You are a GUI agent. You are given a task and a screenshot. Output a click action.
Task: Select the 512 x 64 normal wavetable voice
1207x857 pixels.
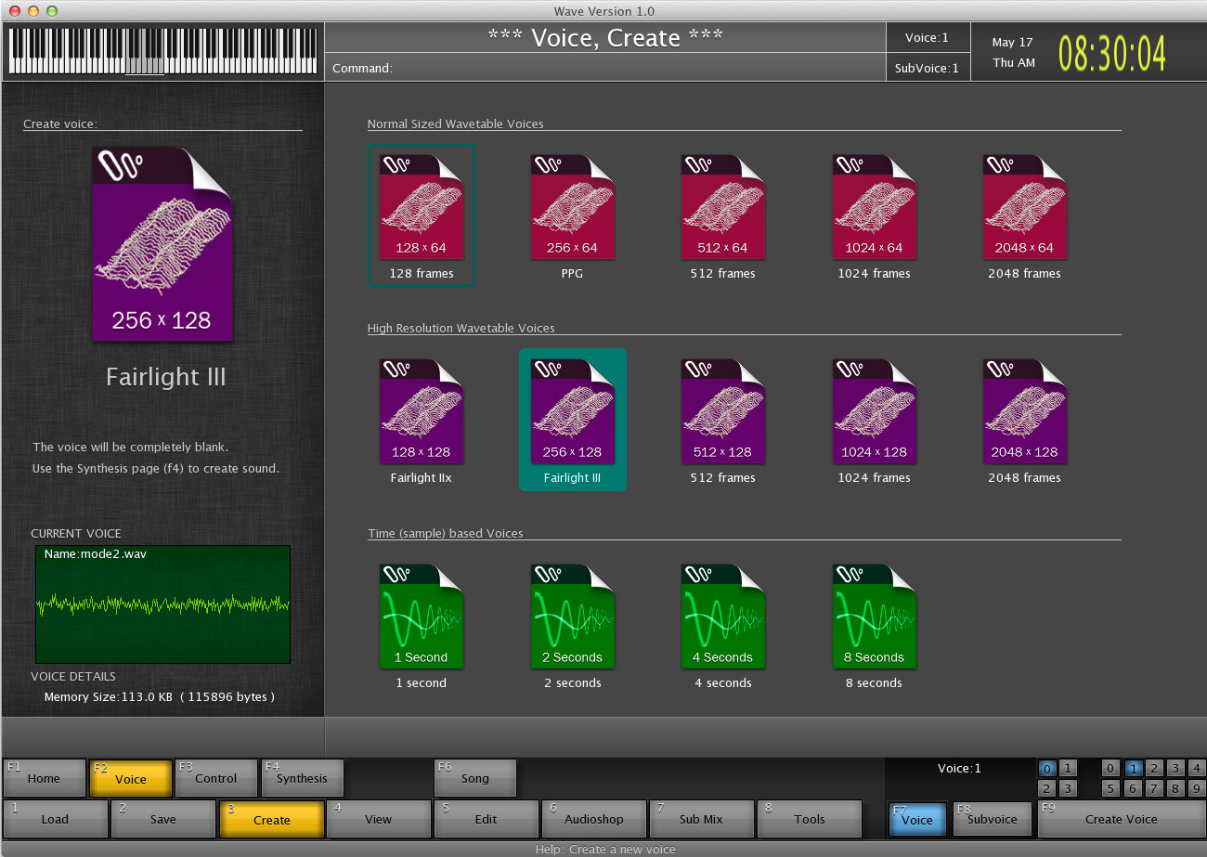[x=723, y=215]
